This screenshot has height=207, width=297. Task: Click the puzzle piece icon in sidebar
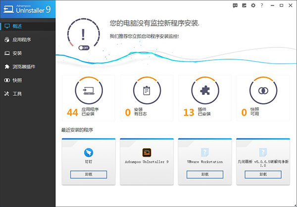(7, 67)
